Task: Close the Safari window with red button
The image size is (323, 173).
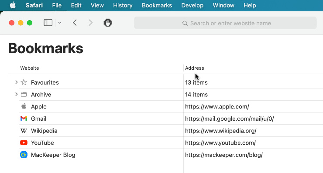Action: click(12, 23)
